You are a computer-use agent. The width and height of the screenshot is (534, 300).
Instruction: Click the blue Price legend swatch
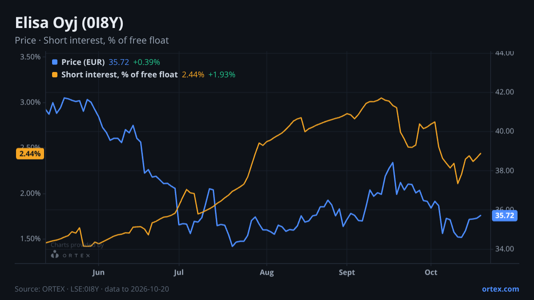tap(55, 62)
